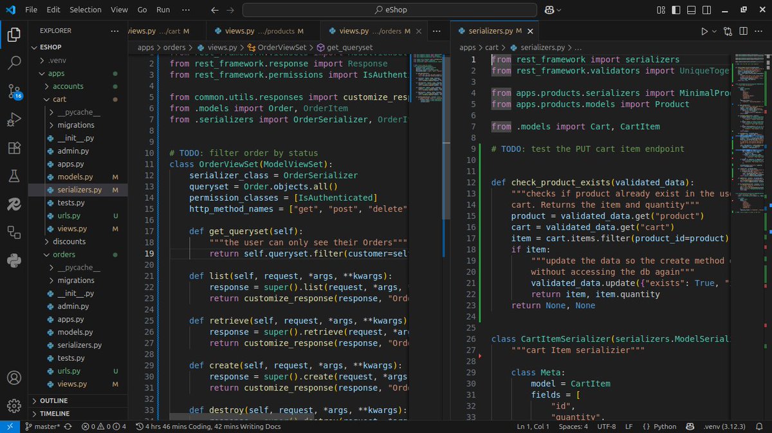Open the Manage gear menu
This screenshot has width=772, height=433.
(14, 406)
